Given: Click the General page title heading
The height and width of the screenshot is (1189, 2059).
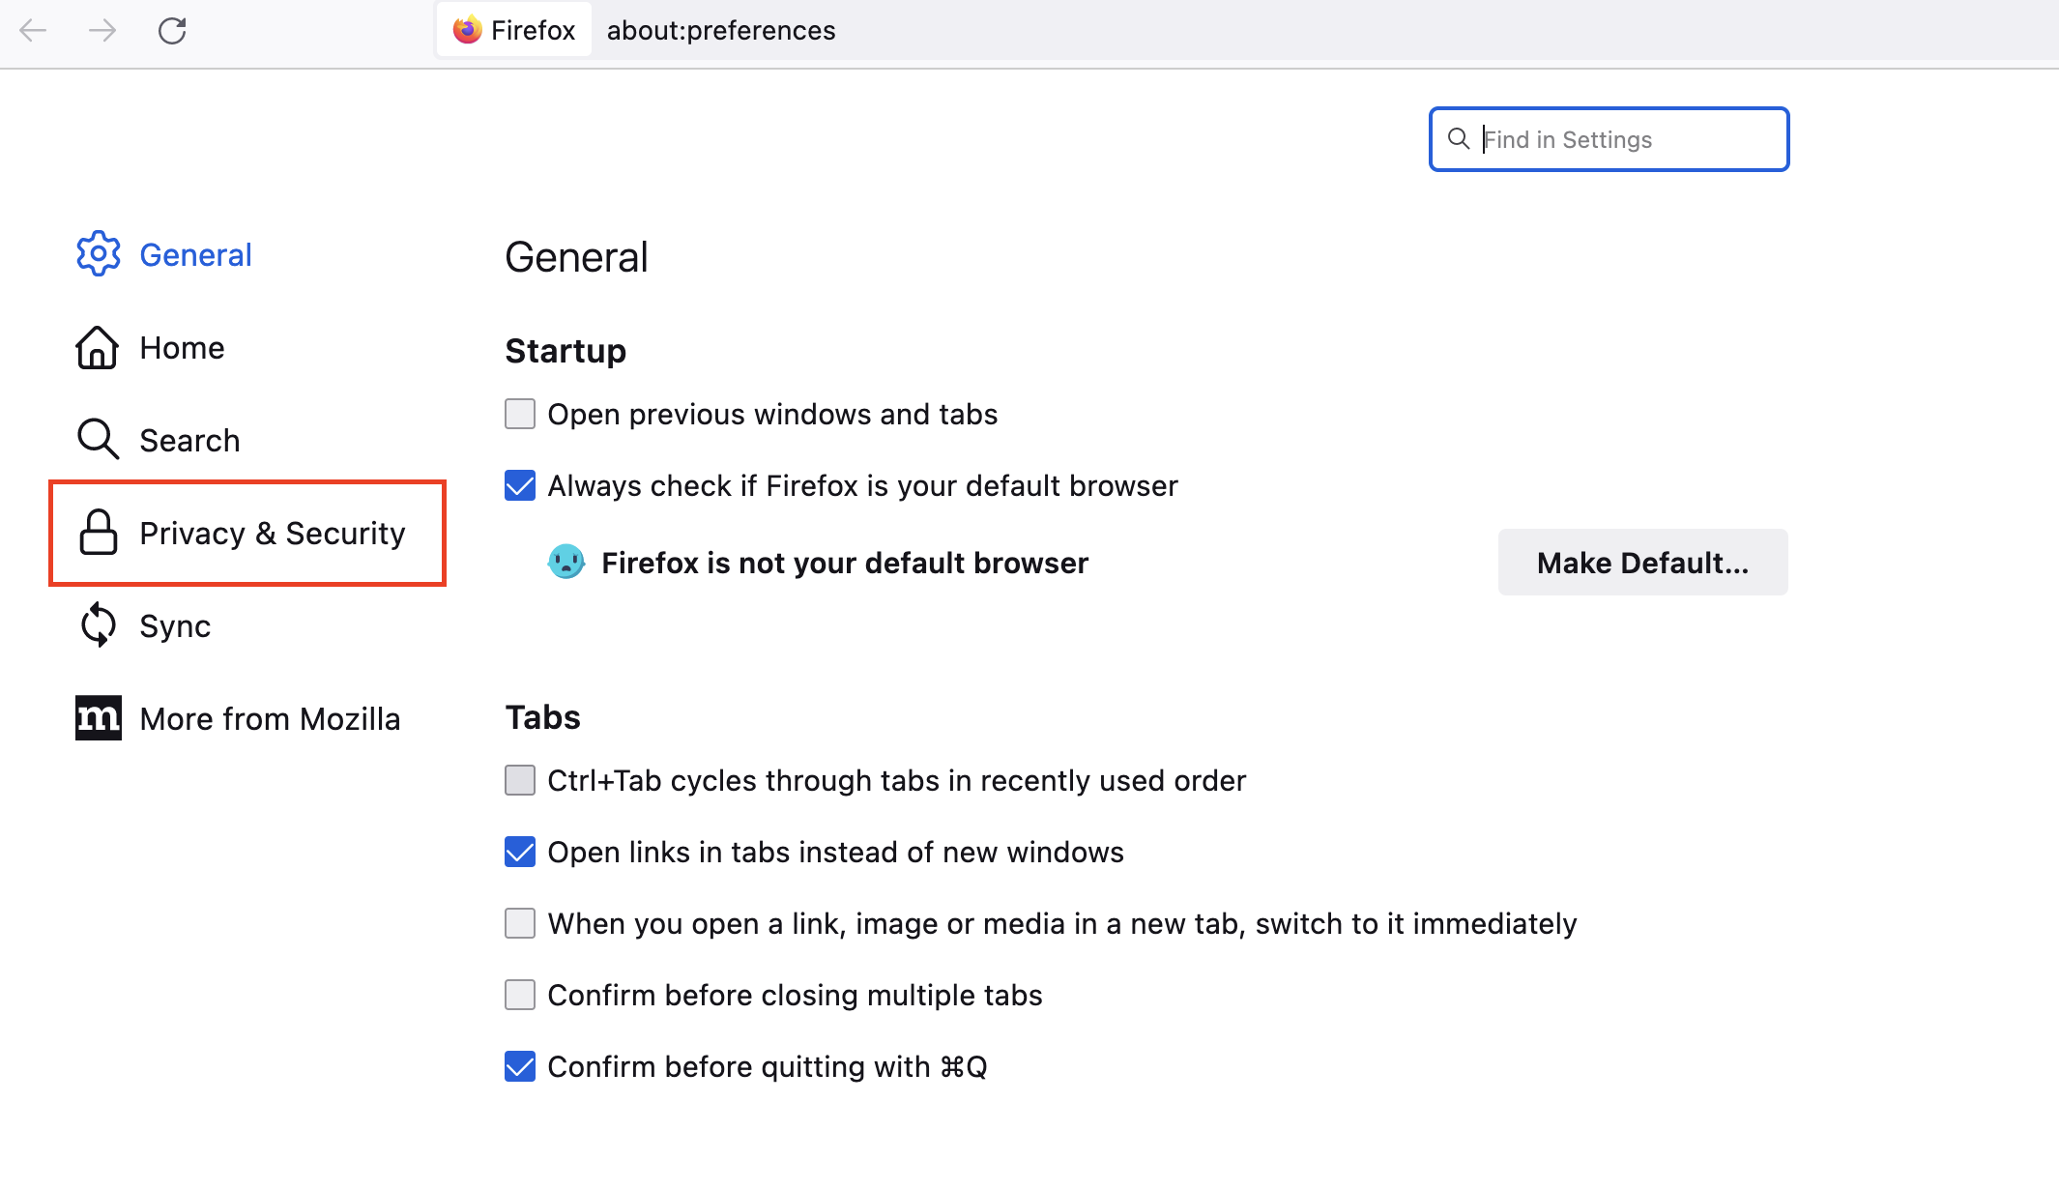Looking at the screenshot, I should click(576, 257).
